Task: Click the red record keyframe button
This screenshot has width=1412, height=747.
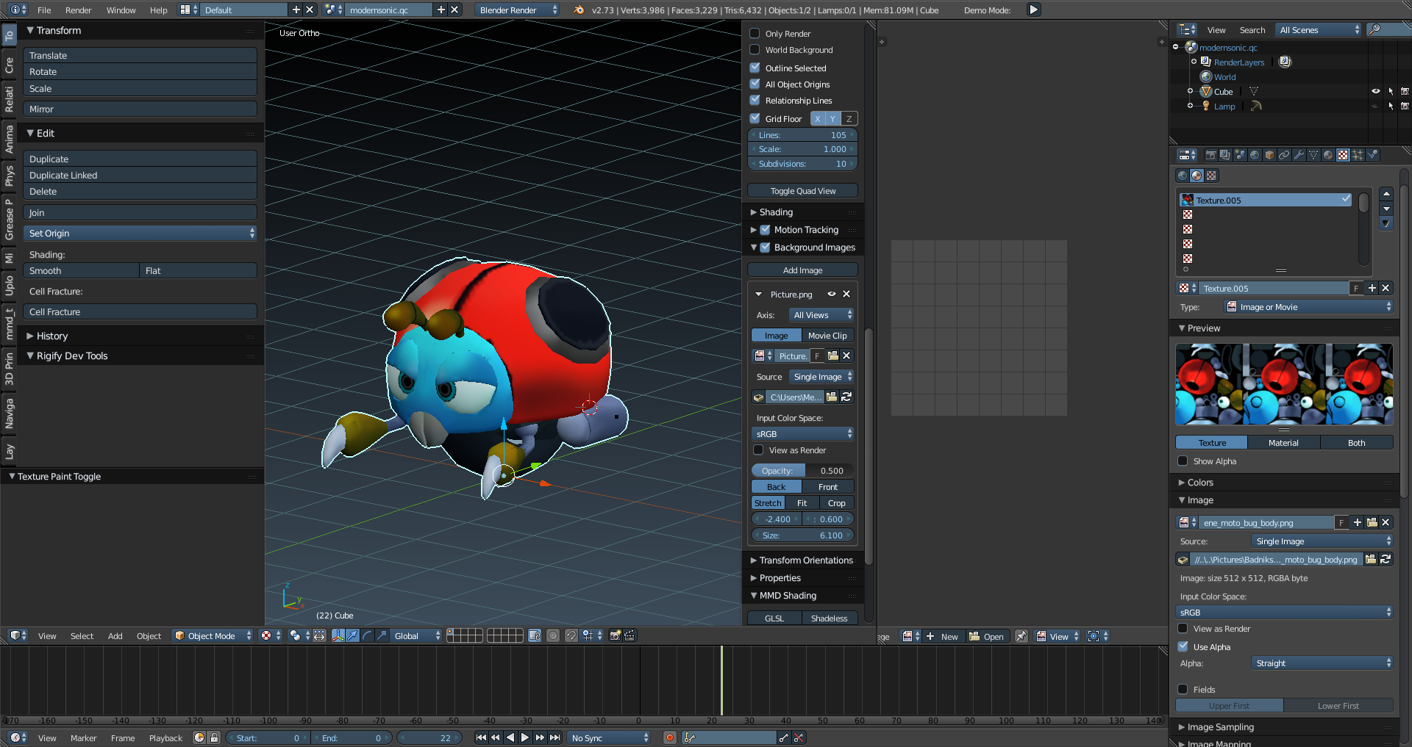Action: coord(669,737)
